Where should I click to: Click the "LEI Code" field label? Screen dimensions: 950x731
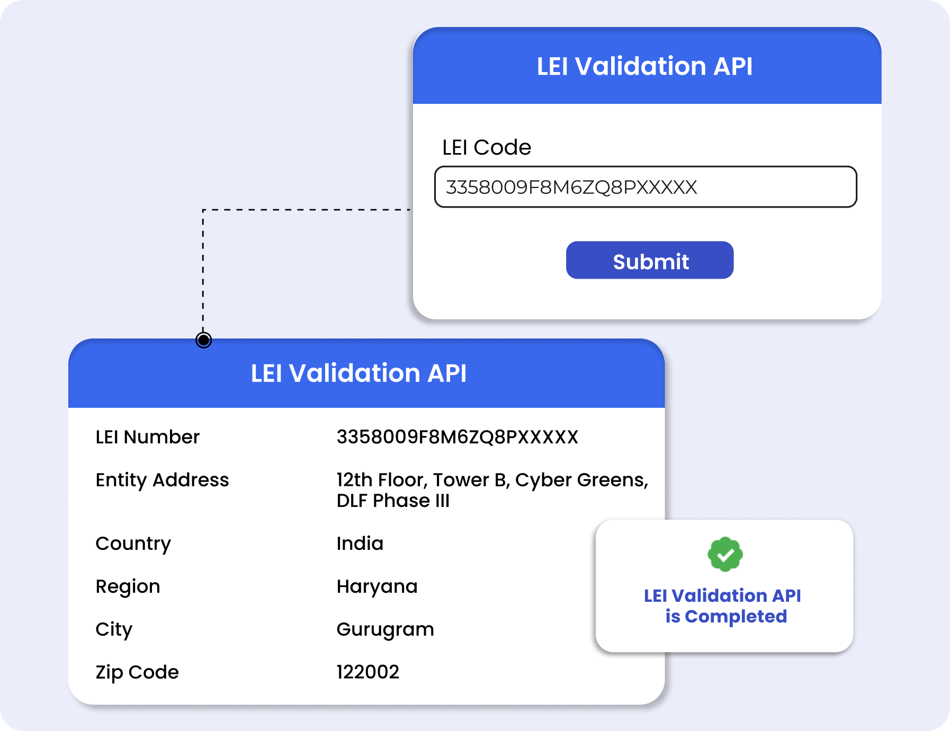[x=486, y=147]
